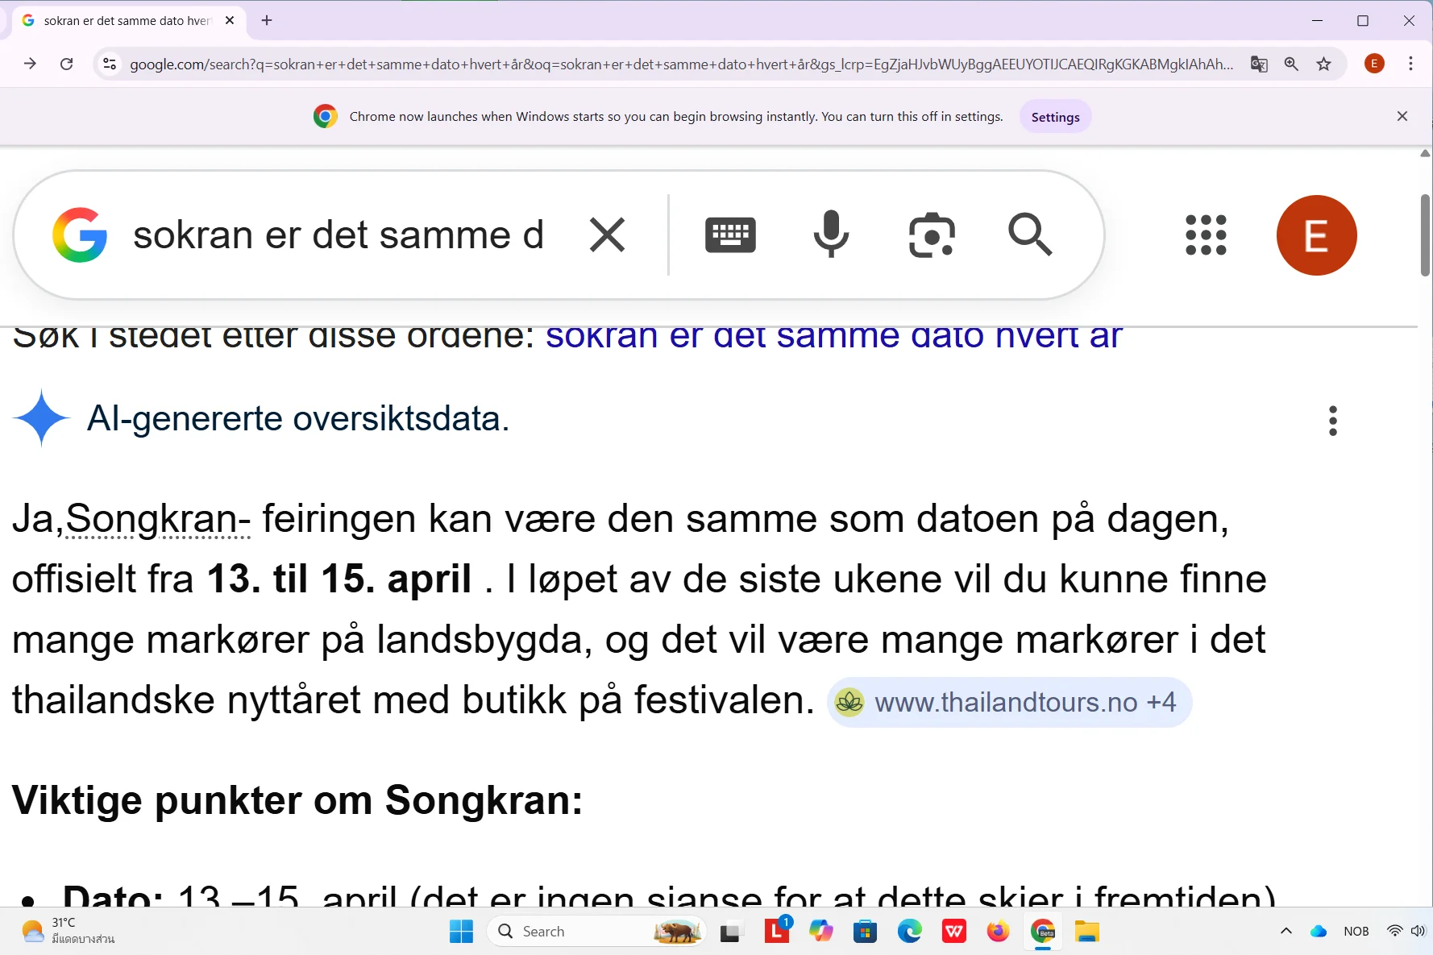Open a new browser tab
This screenshot has width=1433, height=955.
pyautogui.click(x=267, y=20)
